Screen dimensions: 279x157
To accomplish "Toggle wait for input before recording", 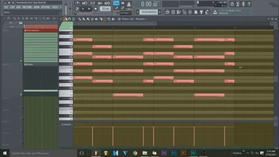I will pyautogui.click(x=85, y=3).
